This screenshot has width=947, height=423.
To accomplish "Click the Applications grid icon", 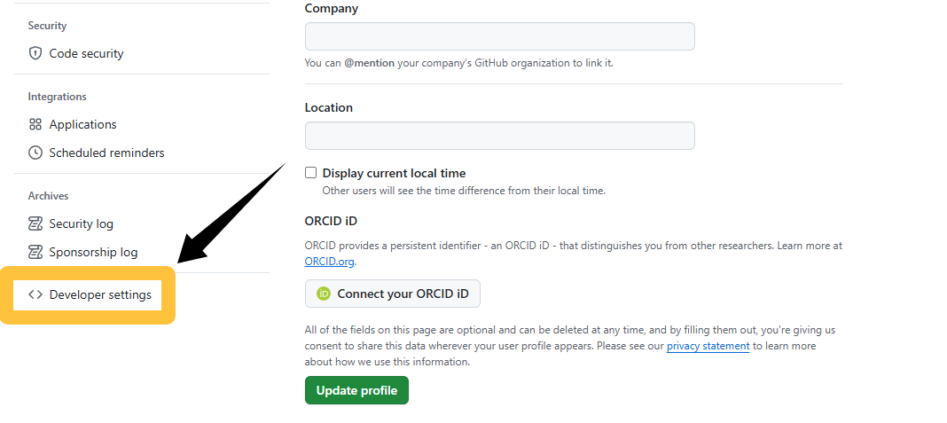I will [x=35, y=124].
